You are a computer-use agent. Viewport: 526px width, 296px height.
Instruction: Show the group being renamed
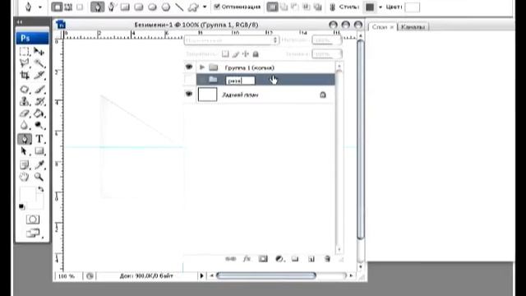point(189,80)
